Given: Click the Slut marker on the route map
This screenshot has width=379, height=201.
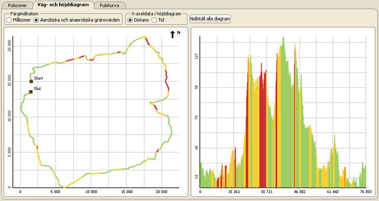Looking at the screenshot, I should point(31,92).
